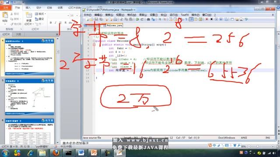Open Internet Explorer from the taskbar
The width and height of the screenshot is (280, 157).
click(x=31, y=153)
